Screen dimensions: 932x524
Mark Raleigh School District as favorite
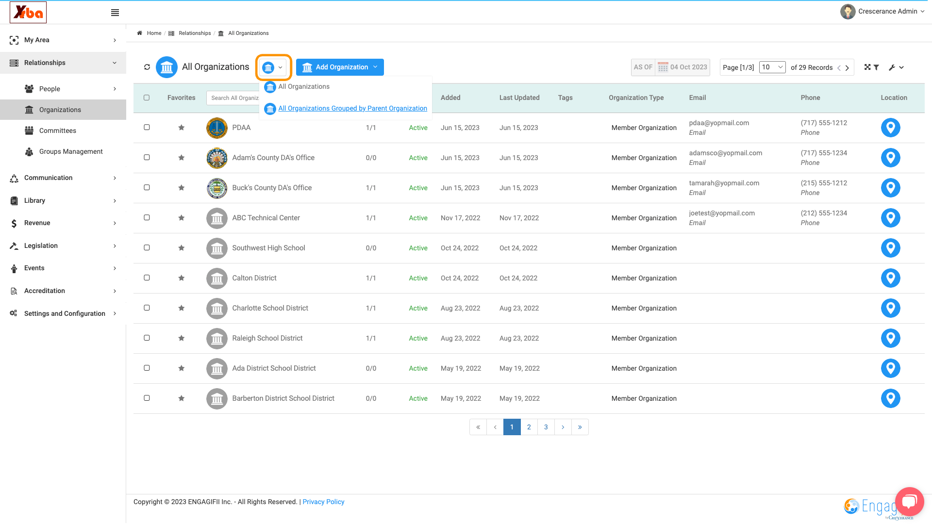[x=181, y=338]
